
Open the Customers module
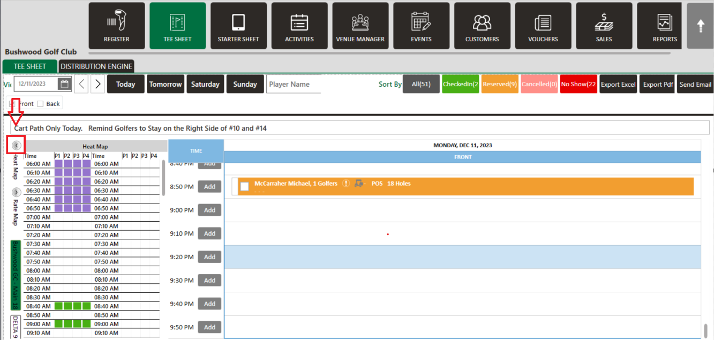click(x=482, y=26)
